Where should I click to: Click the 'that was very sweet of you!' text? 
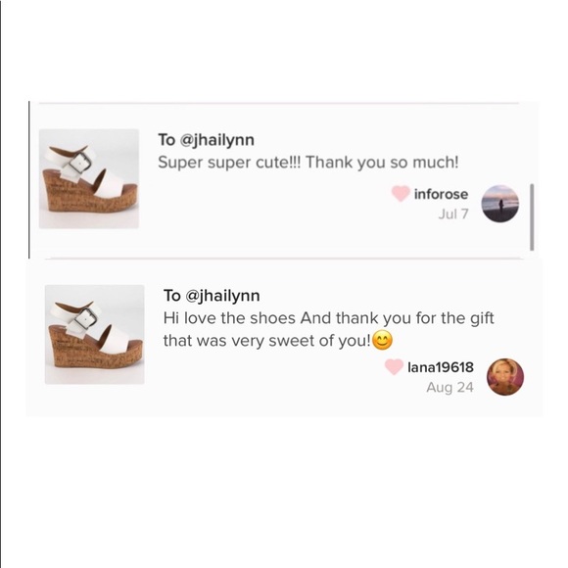[x=267, y=341]
